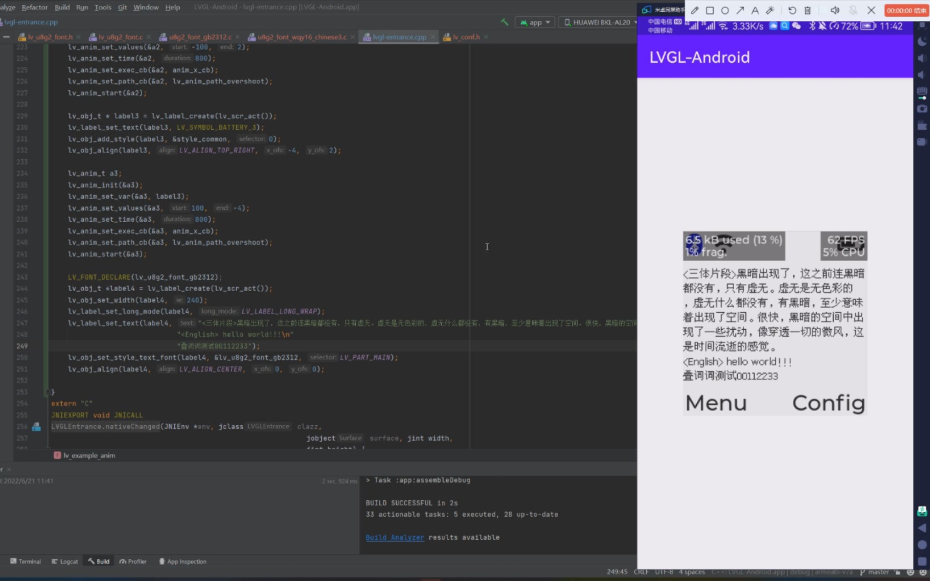Click cursor position 249:45 in status bar
This screenshot has width=930, height=581.
point(617,572)
